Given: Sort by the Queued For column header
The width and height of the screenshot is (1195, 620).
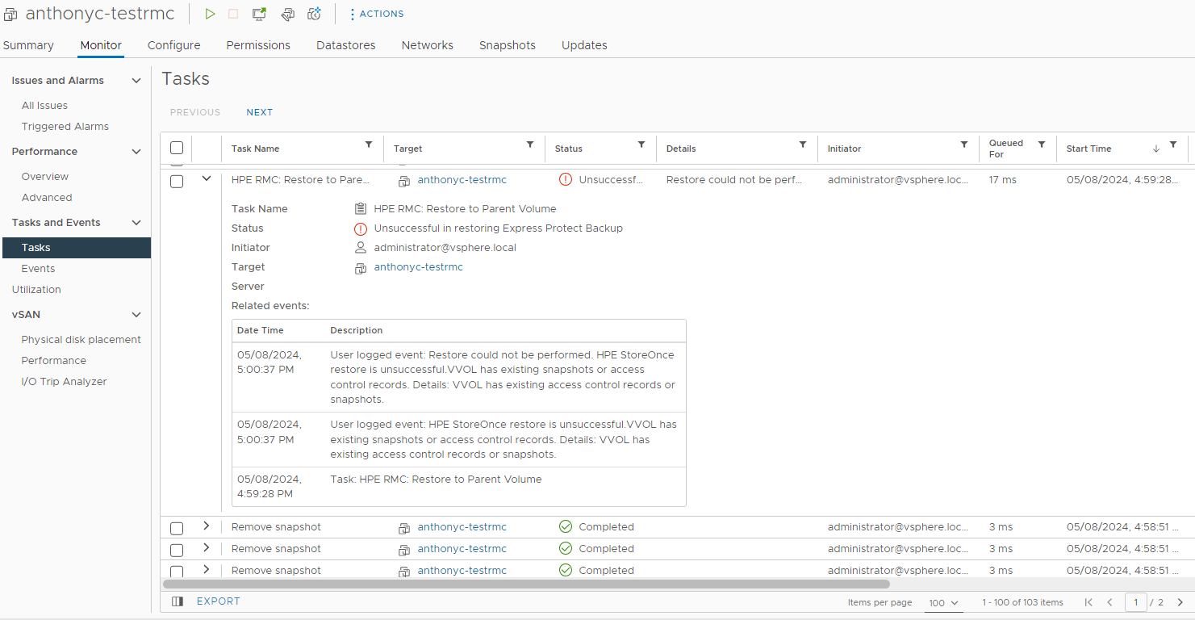Looking at the screenshot, I should [1006, 149].
